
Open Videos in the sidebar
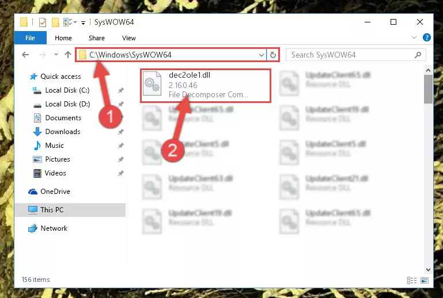point(55,173)
